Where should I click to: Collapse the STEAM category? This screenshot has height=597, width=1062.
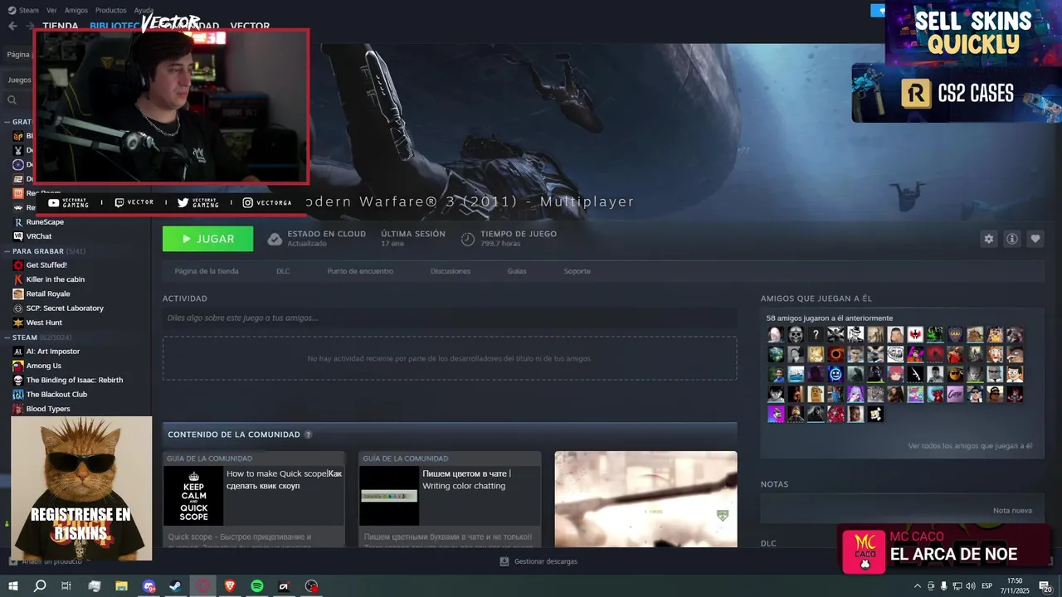pos(7,337)
